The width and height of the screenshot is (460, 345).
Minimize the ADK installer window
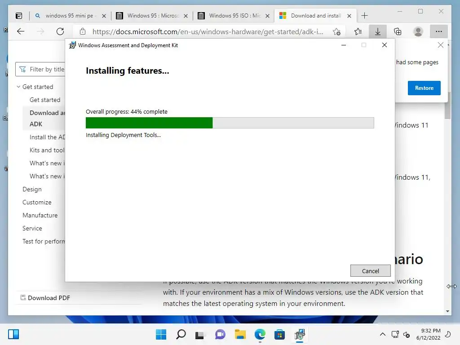(344, 45)
